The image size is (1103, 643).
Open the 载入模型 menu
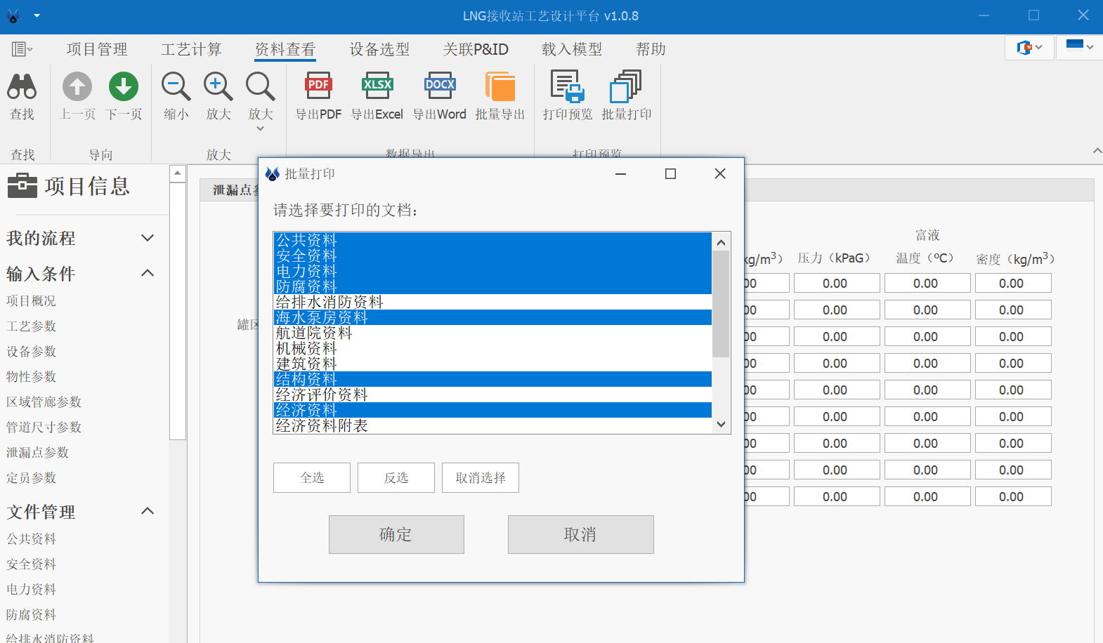[x=572, y=49]
